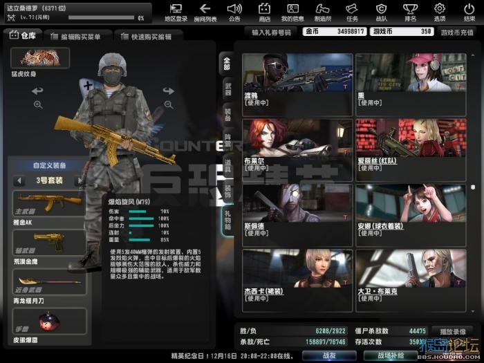The image size is (484, 363).
Task: Select the 安娜(球衣着装) character card
Action: click(411, 215)
